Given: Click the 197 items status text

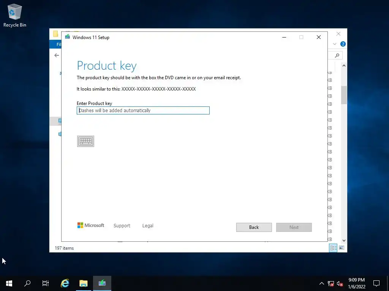Looking at the screenshot, I should coord(64,248).
